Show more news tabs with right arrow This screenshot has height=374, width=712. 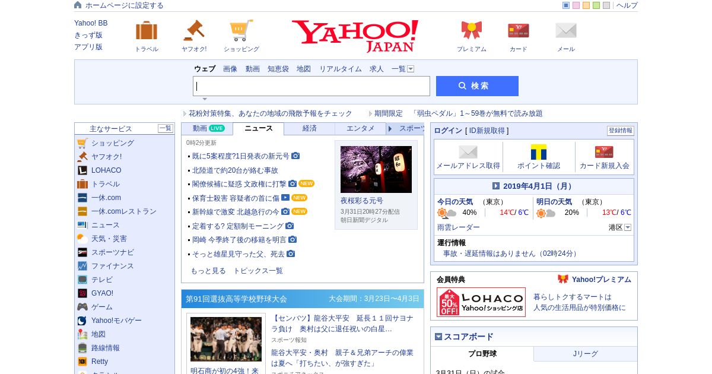pyautogui.click(x=390, y=129)
